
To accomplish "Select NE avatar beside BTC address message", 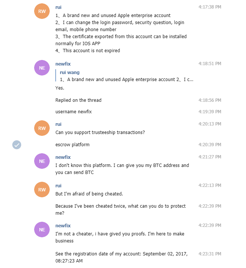I will (x=42, y=161).
